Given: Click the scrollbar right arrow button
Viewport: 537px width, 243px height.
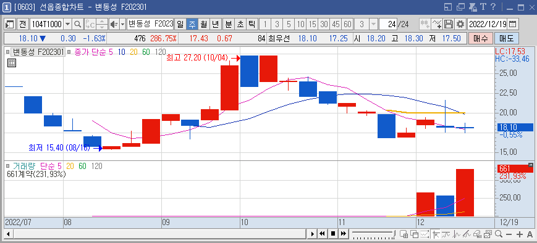Looking at the screenshot, I should click(312, 234).
